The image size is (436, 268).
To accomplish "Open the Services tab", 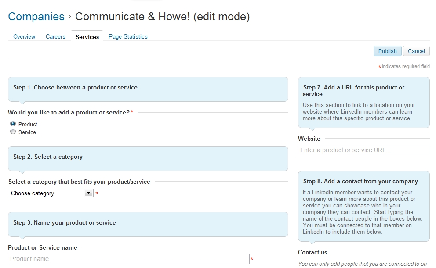I will click(x=87, y=36).
